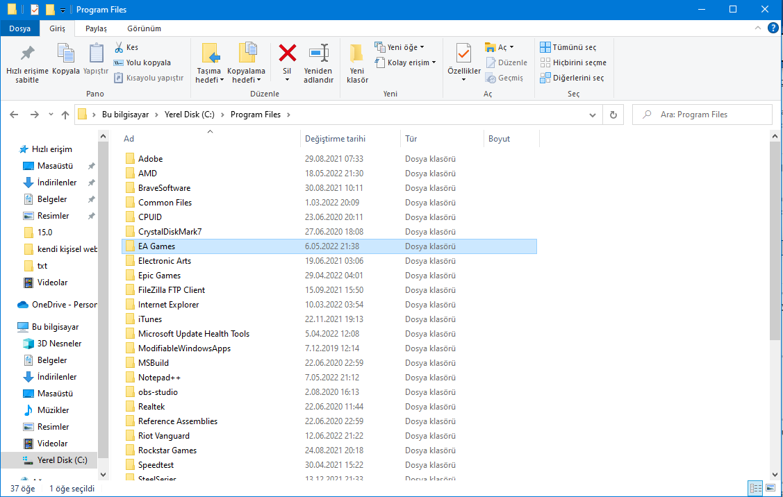
Task: Switch to the Paylaş tab
Action: [x=96, y=28]
